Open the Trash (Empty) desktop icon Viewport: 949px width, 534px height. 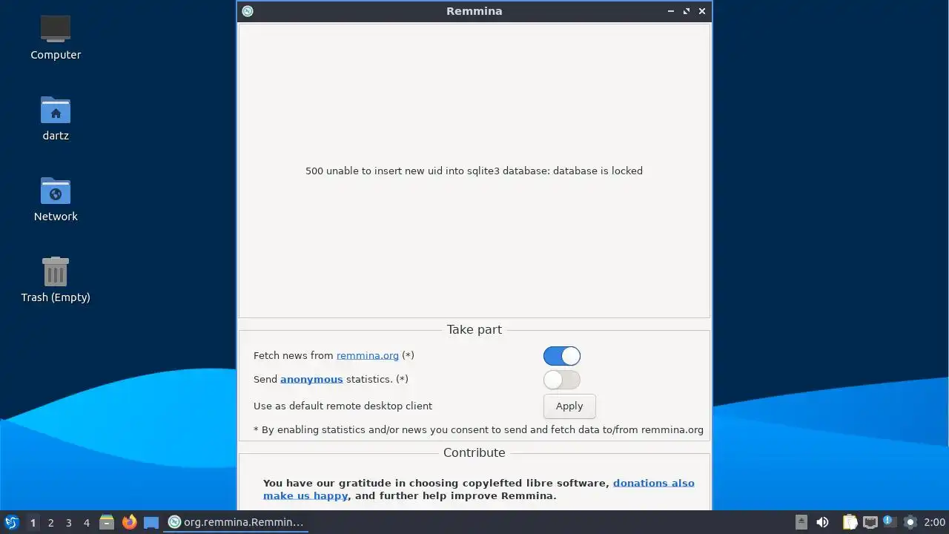click(x=56, y=280)
